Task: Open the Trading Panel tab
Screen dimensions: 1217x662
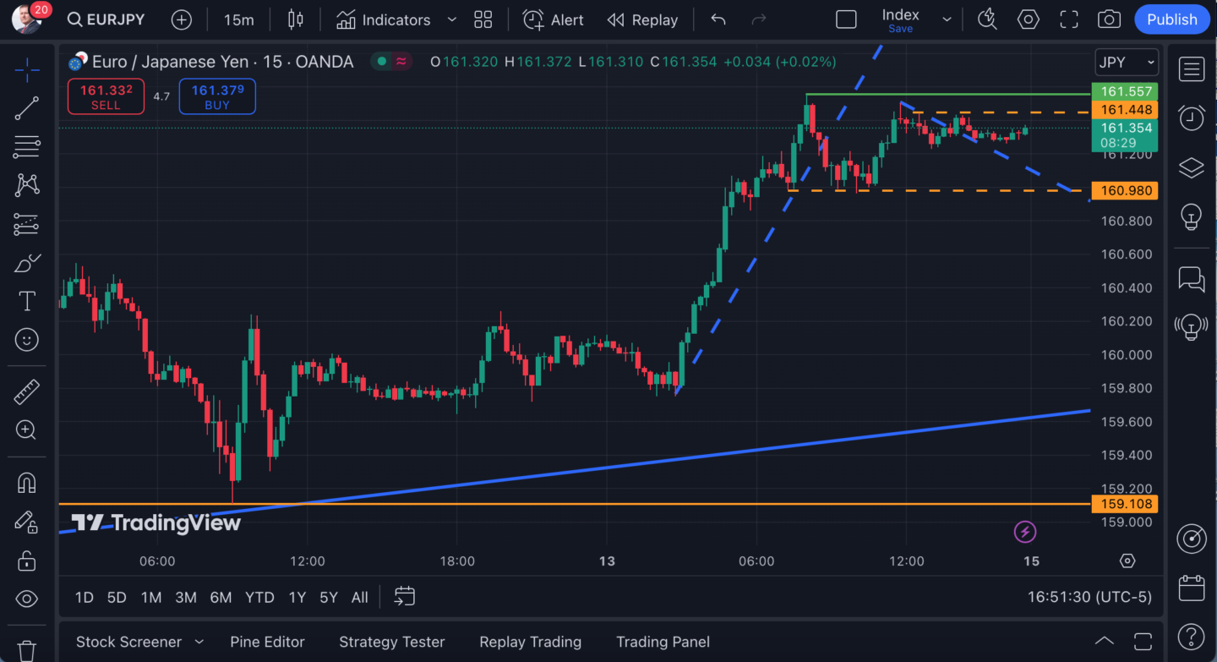Action: click(x=663, y=642)
